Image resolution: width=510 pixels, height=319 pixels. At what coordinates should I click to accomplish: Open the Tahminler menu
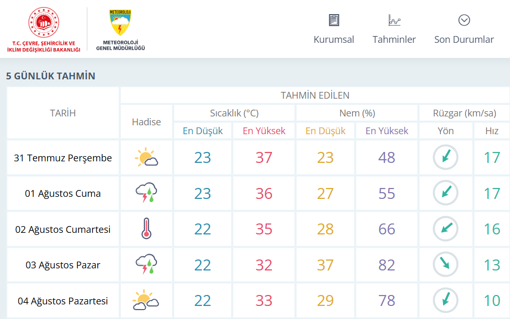[394, 29]
